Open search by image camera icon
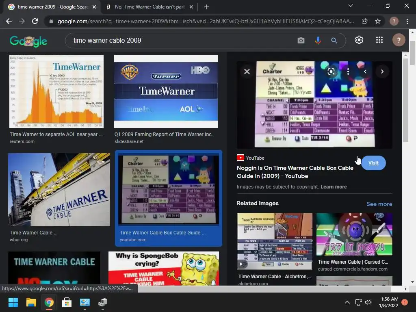The image size is (416, 312). 301,41
